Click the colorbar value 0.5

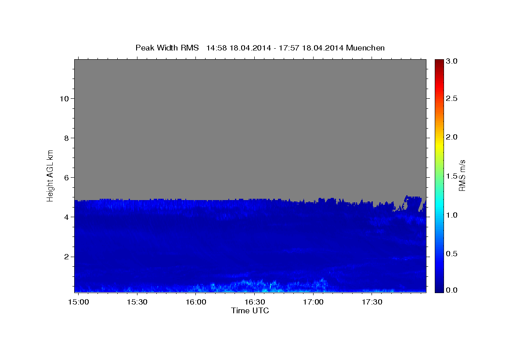[452, 254]
